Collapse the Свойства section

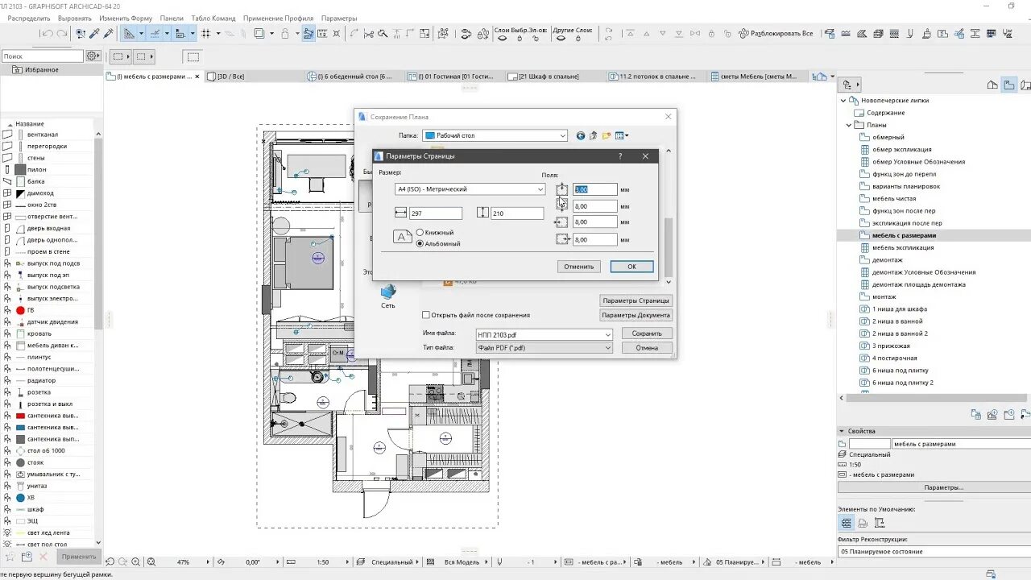click(x=843, y=431)
